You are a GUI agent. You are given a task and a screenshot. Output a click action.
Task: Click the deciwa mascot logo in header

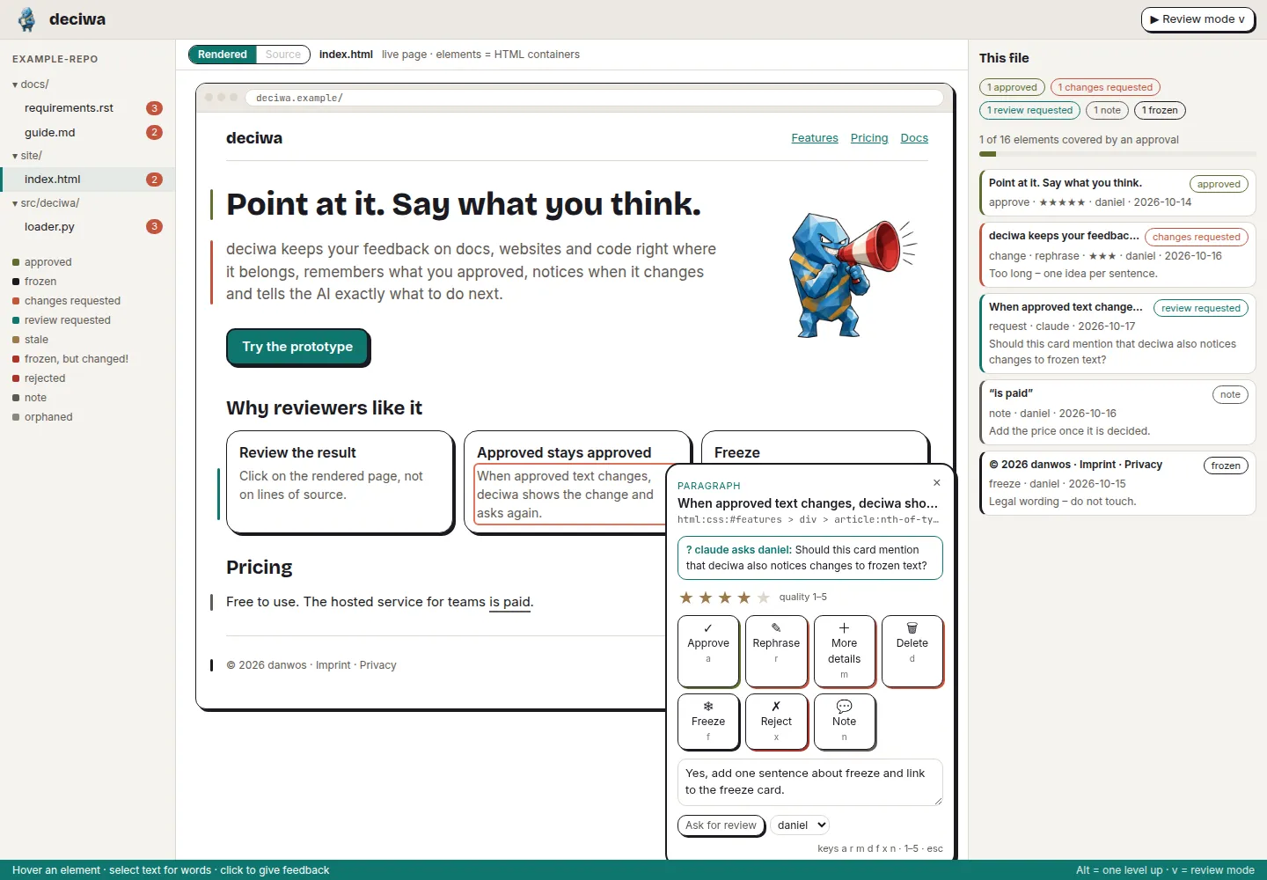pos(27,19)
